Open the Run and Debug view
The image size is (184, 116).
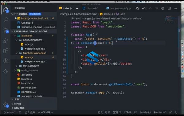tap(6, 40)
